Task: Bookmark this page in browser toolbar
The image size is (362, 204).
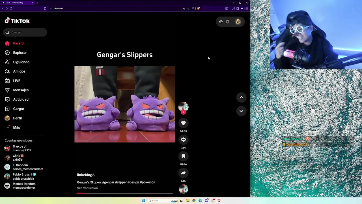Action: [45, 8]
